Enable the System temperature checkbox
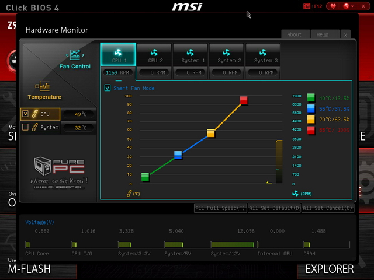This screenshot has height=280, width=374. 25,127
